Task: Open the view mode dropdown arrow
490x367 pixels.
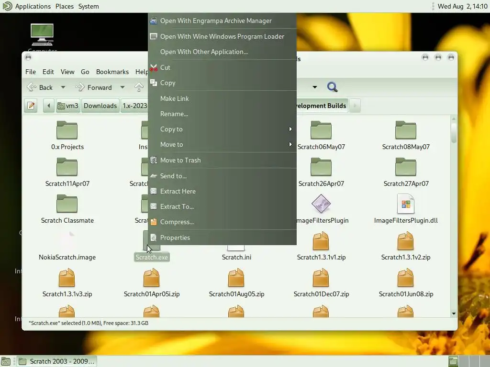Action: [x=315, y=87]
